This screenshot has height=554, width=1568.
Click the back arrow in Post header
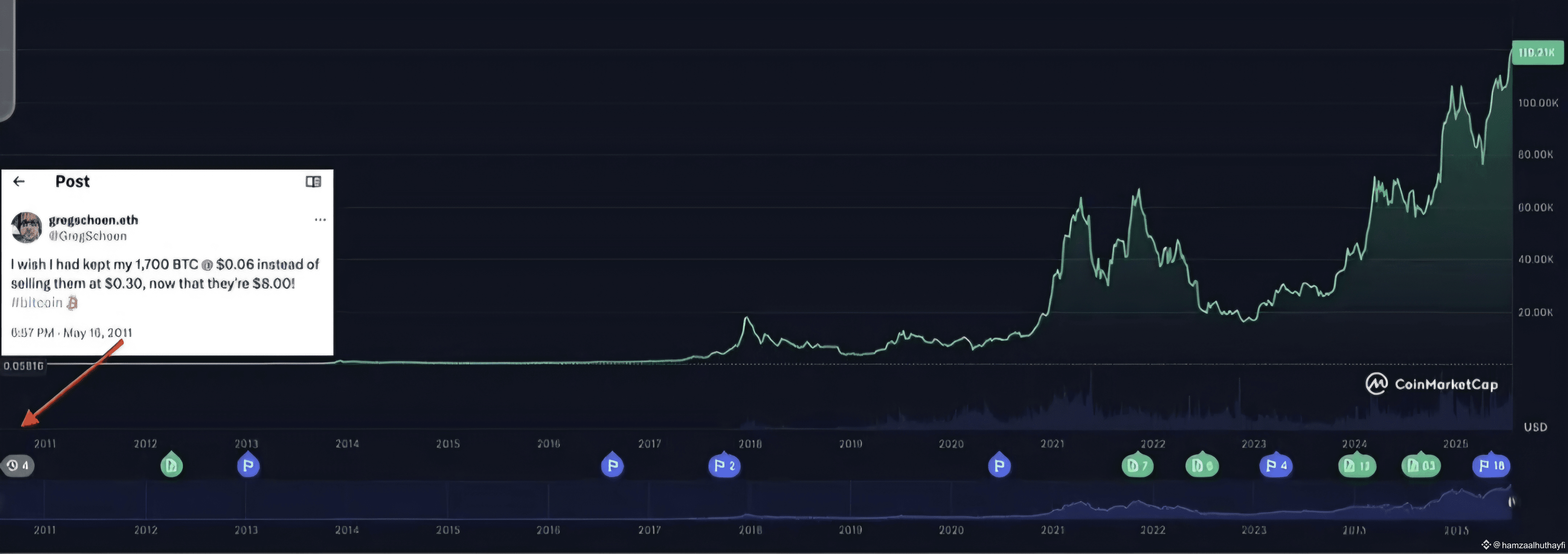point(19,181)
